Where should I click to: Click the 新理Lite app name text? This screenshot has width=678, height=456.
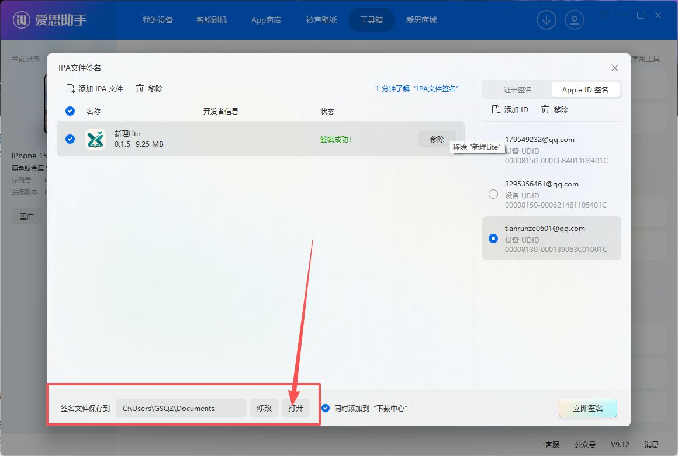127,134
